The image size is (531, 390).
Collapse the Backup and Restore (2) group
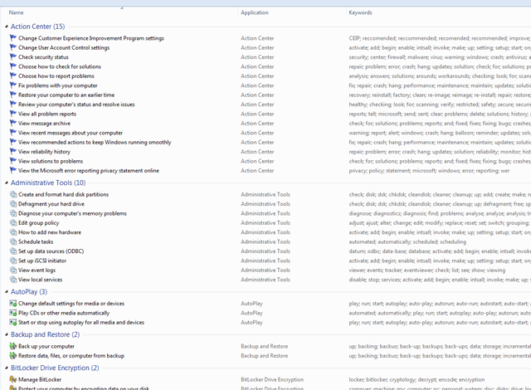7,334
